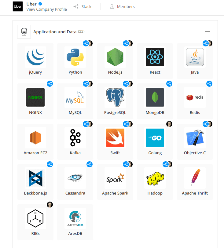This screenshot has height=248, width=224.
Task: Click the Objective-C hammer icon
Action: coord(195,138)
